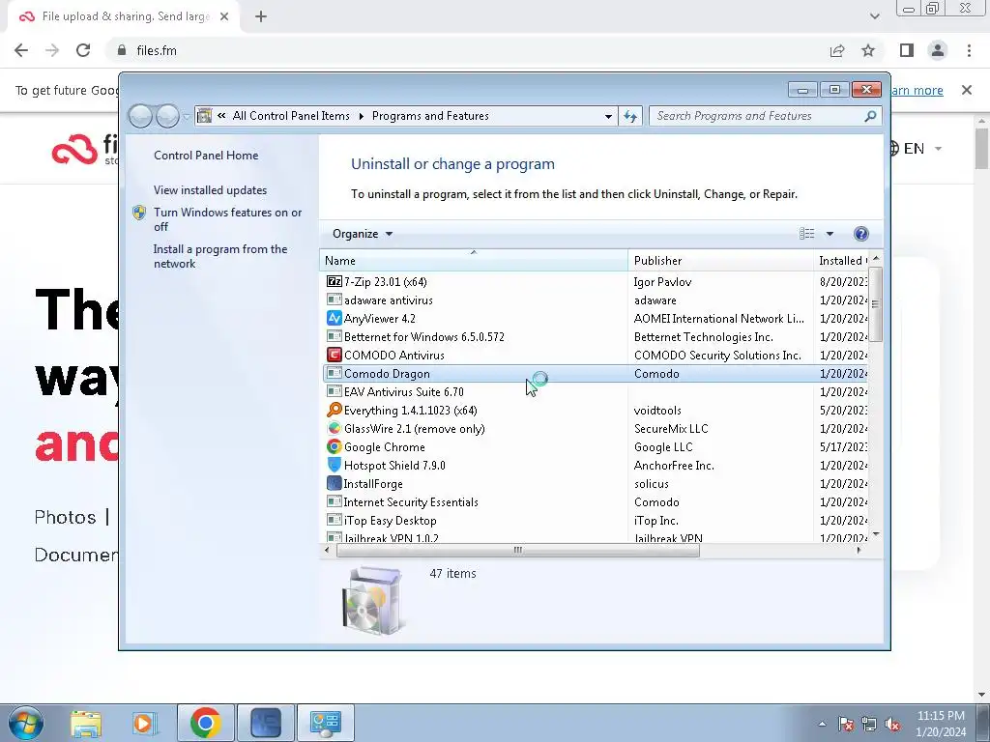Sort by the Installed On column header
The width and height of the screenshot is (990, 742).
(x=841, y=260)
